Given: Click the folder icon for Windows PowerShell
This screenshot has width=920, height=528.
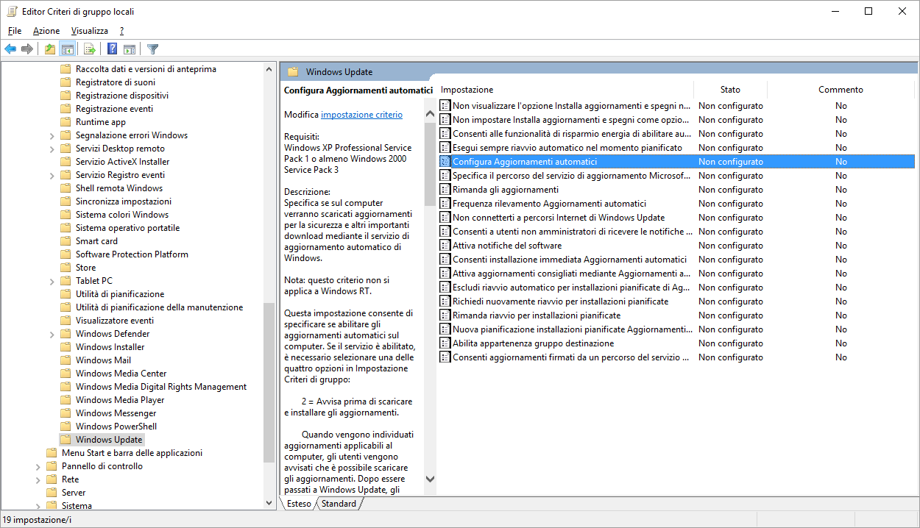Looking at the screenshot, I should [65, 427].
